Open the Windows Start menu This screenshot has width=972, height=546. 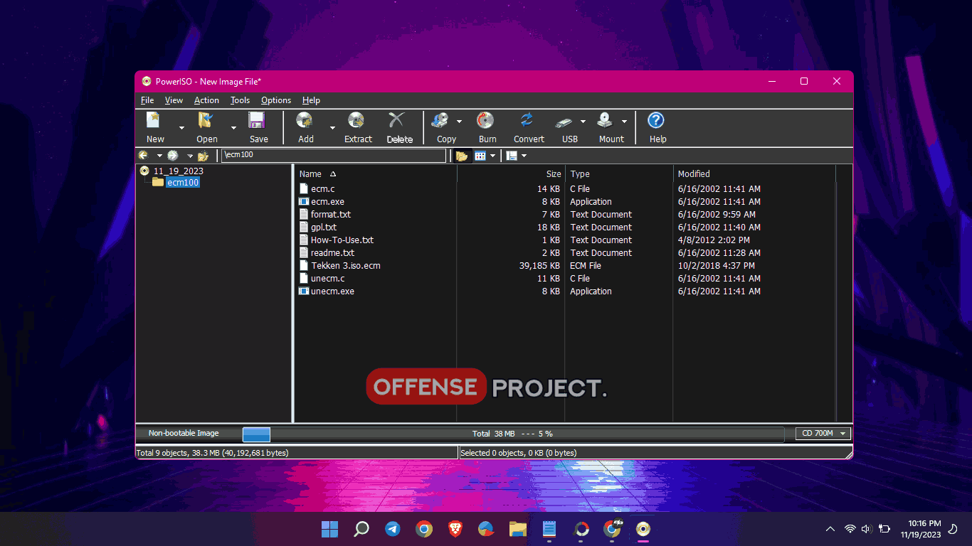click(x=329, y=529)
